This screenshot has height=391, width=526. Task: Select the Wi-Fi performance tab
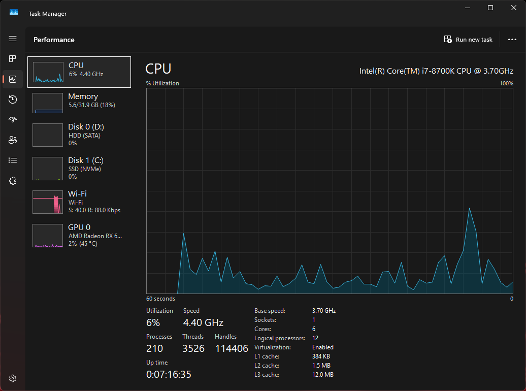click(x=79, y=202)
